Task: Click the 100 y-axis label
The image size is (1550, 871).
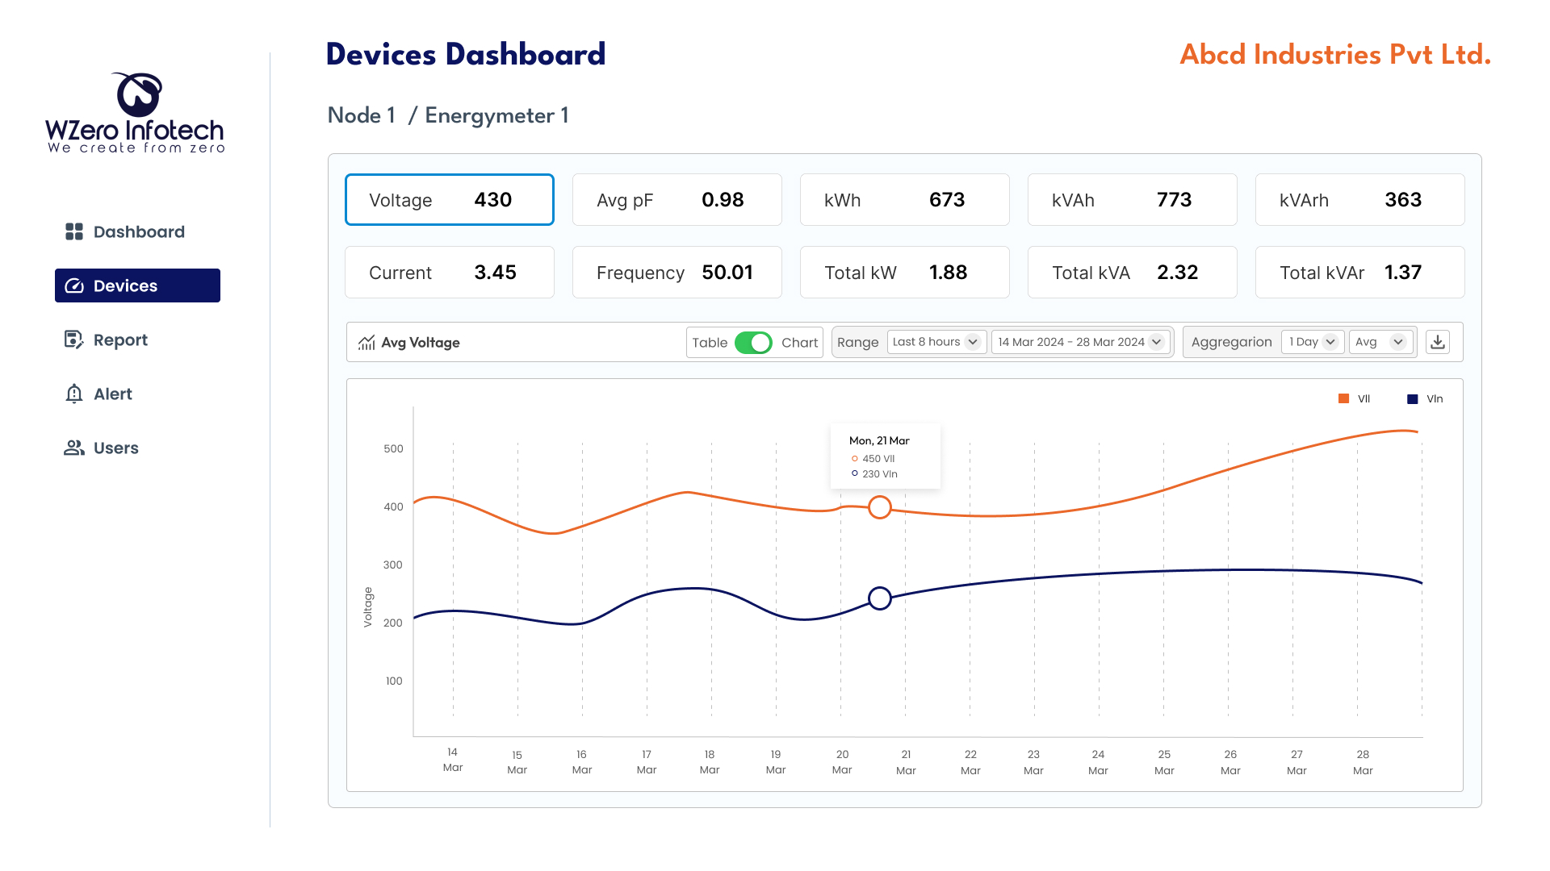Action: pos(394,681)
